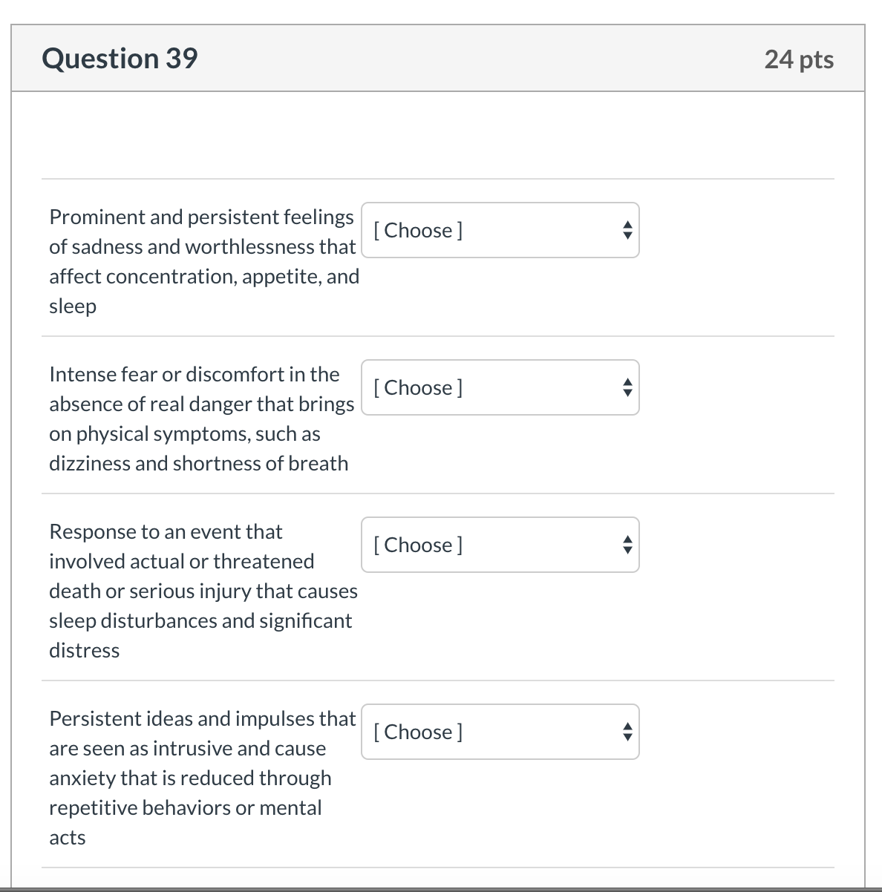Select the Question 39 header text
882x892 pixels.
120,58
